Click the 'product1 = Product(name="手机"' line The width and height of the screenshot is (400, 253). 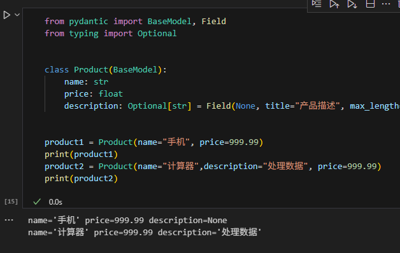click(154, 142)
